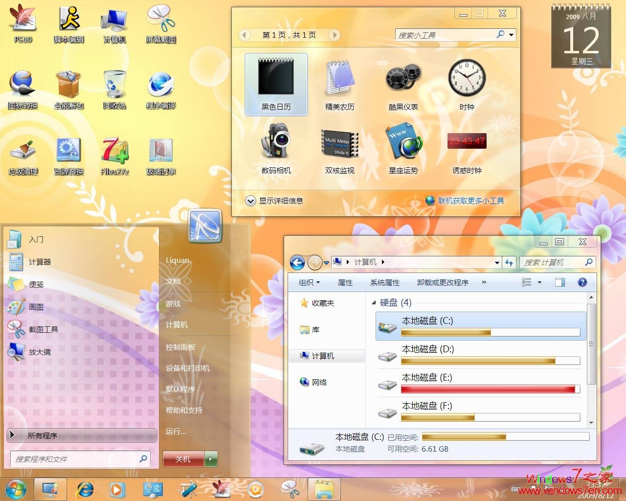
Task: Click the red capacity bar of 本地磁盘 (E:)
Action: [x=488, y=389]
